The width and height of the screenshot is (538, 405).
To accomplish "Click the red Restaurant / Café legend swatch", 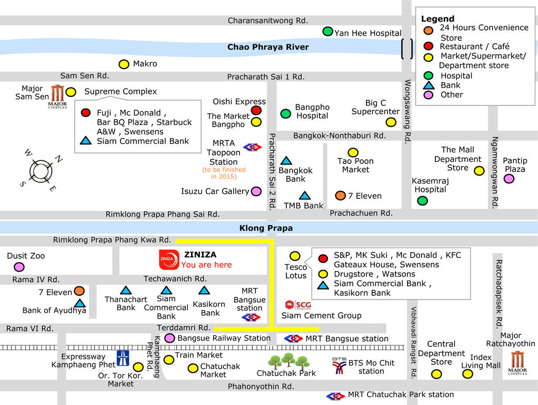I will [x=429, y=46].
